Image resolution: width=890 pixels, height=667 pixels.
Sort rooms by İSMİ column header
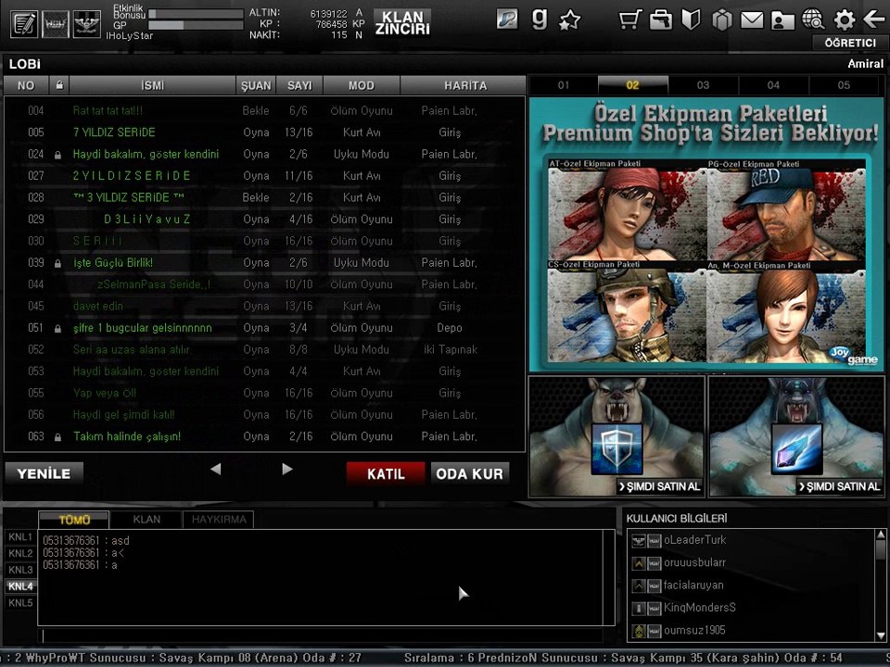[152, 85]
